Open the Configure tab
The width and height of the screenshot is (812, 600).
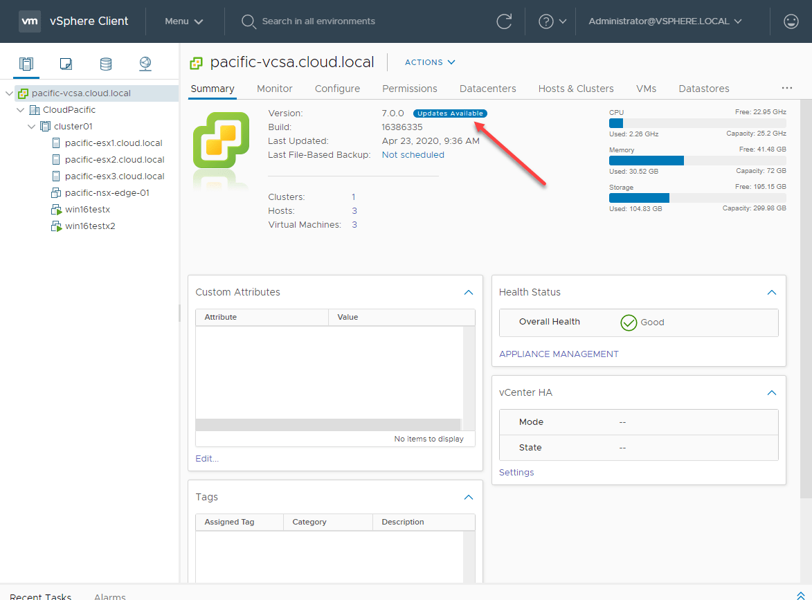(x=337, y=89)
